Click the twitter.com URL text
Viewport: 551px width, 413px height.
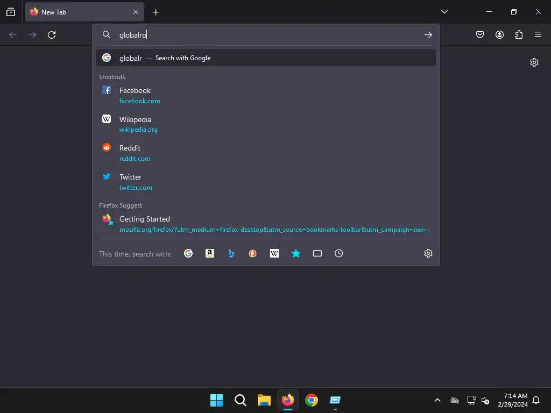[x=136, y=188]
